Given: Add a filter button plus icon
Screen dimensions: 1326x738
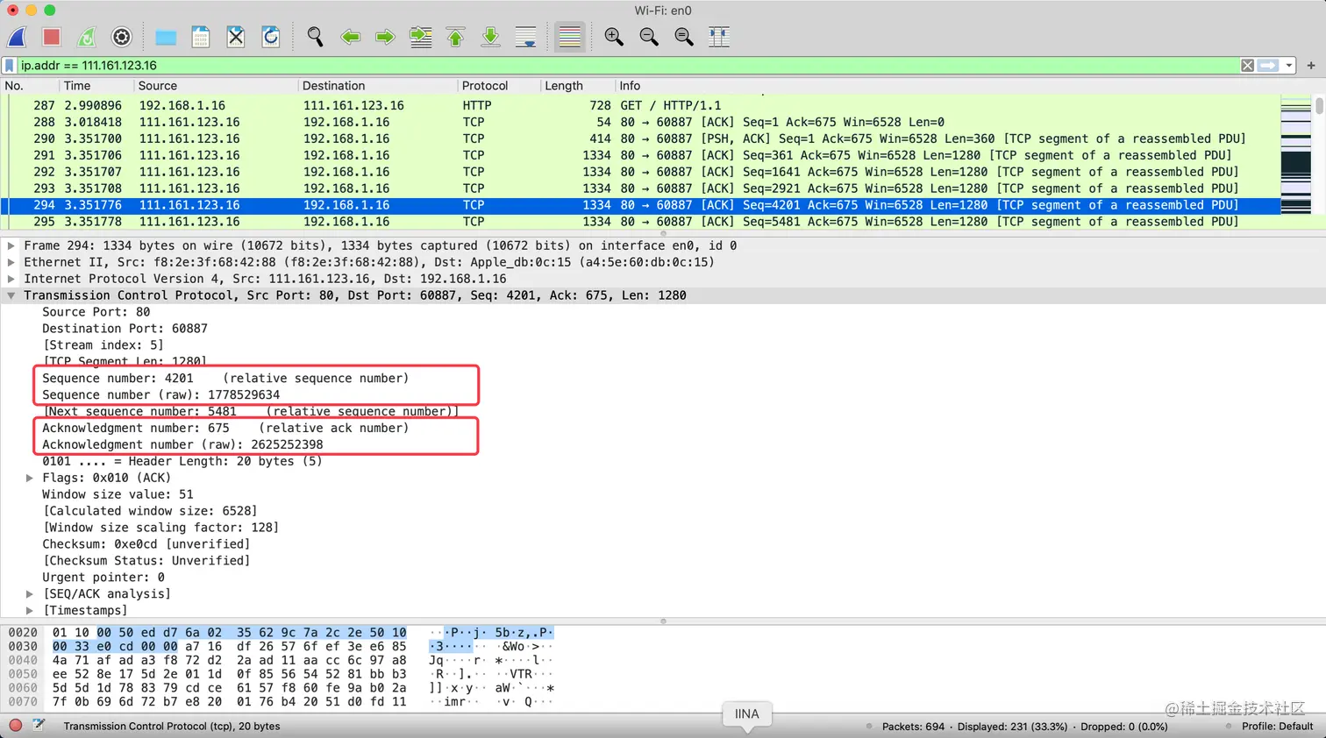Looking at the screenshot, I should (x=1311, y=66).
